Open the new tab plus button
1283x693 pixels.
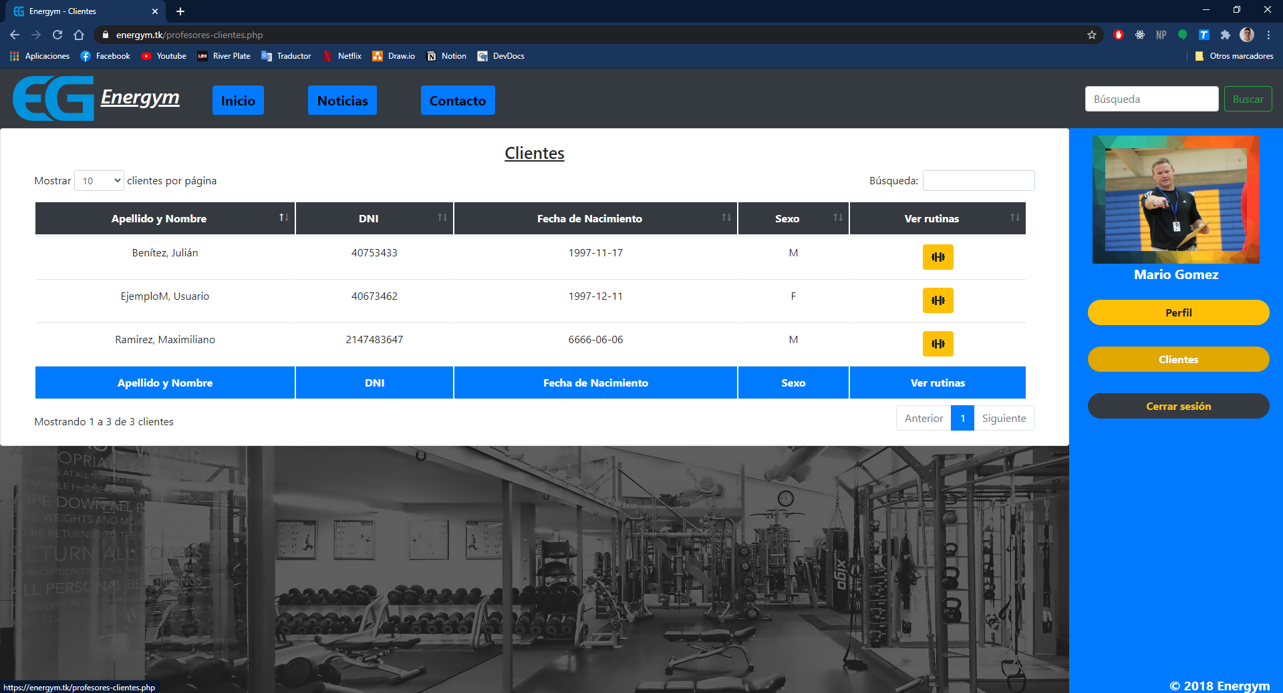(180, 11)
